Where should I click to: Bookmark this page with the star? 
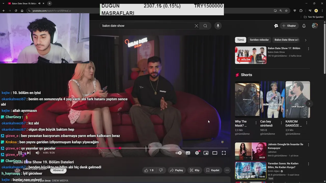(x=286, y=11)
